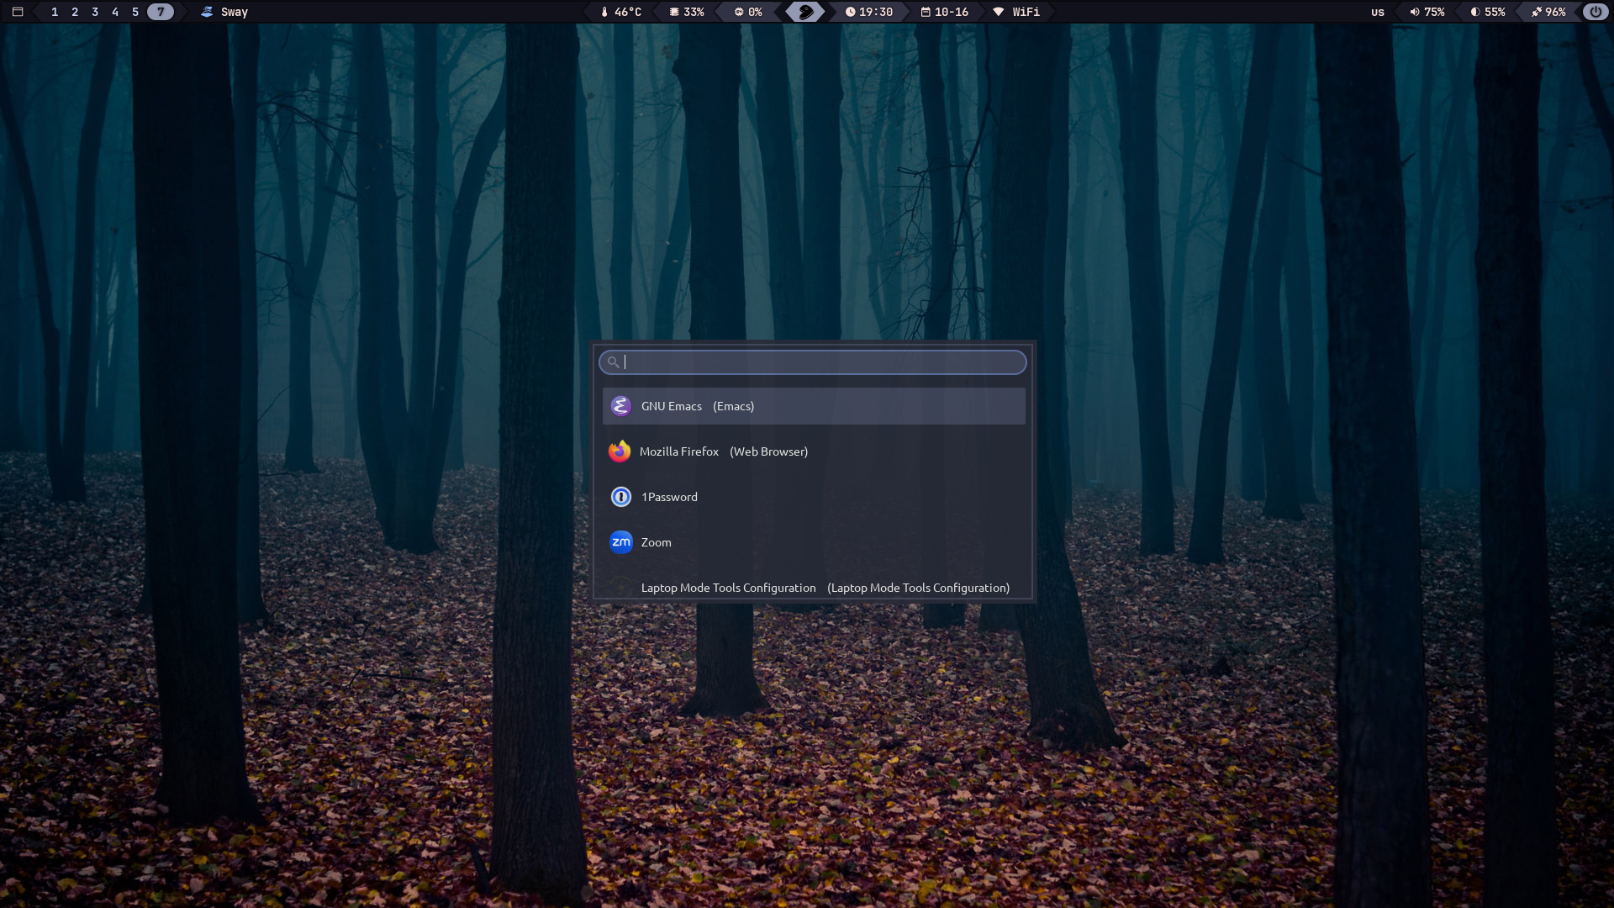Select active workspace 7
This screenshot has width=1614, height=908.
[161, 12]
